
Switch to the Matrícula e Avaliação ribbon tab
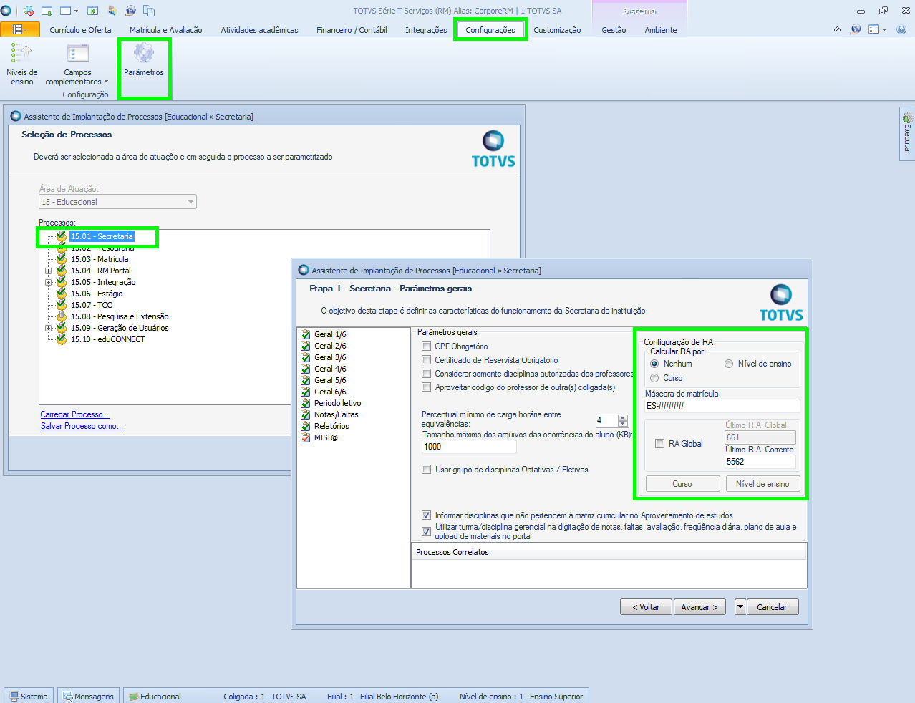pos(166,30)
